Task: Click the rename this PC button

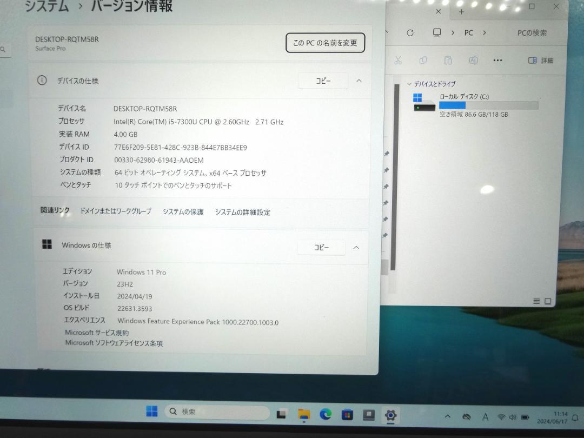Action: [325, 43]
